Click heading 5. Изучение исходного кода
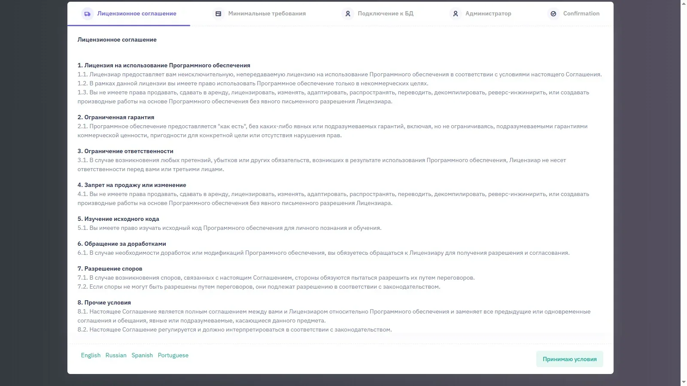Viewport: 687px width, 386px height. coord(118,219)
